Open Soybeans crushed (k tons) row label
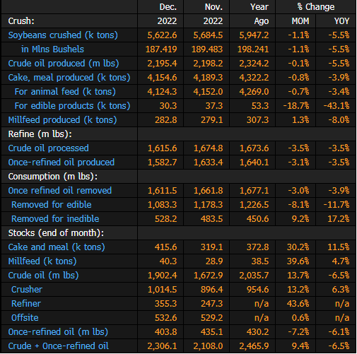This screenshot has width=357, height=354. pos(63,35)
